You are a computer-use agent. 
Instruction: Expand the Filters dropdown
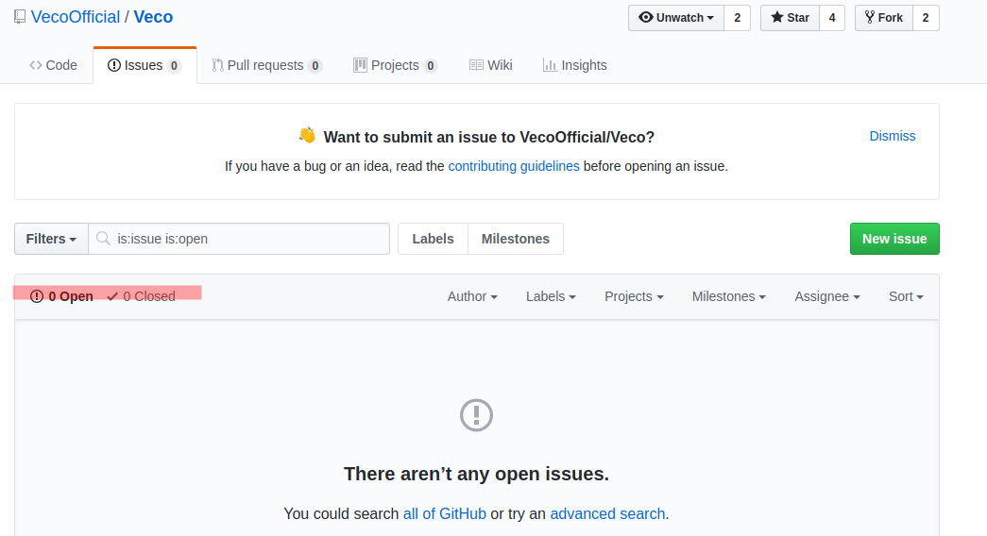(x=51, y=239)
